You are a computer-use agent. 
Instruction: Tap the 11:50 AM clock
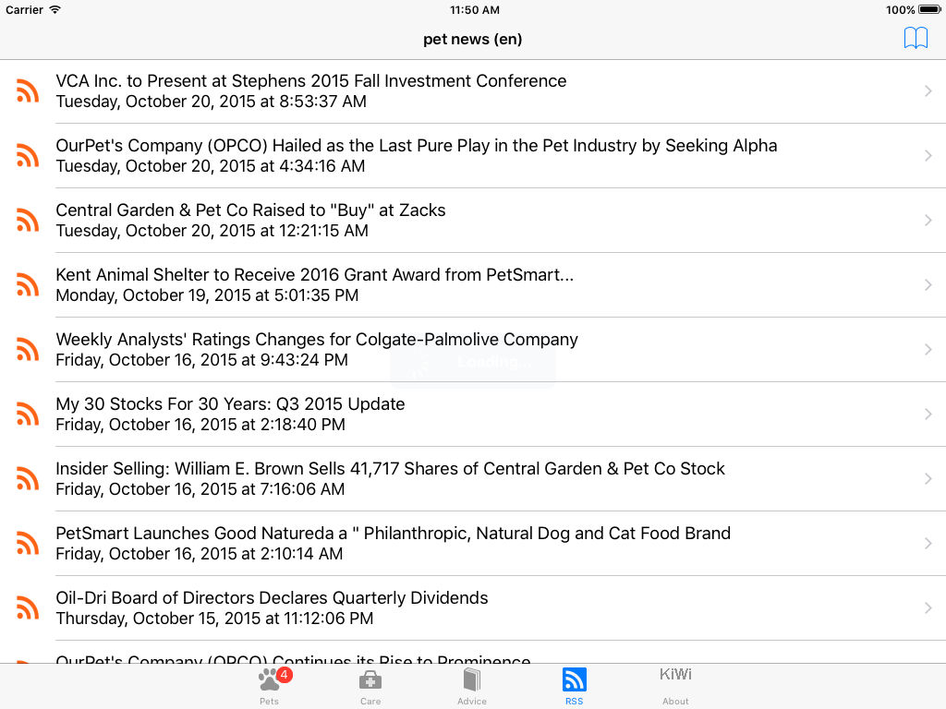tap(474, 9)
